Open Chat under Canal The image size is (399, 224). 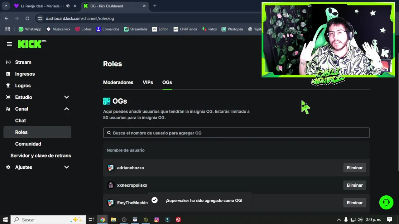pos(21,121)
